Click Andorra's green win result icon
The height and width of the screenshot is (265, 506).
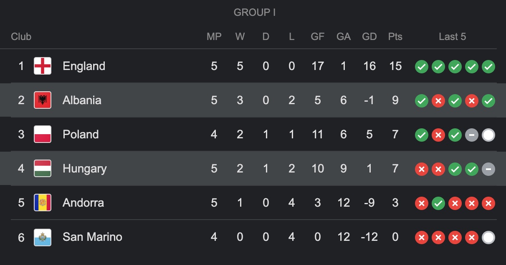coord(438,203)
